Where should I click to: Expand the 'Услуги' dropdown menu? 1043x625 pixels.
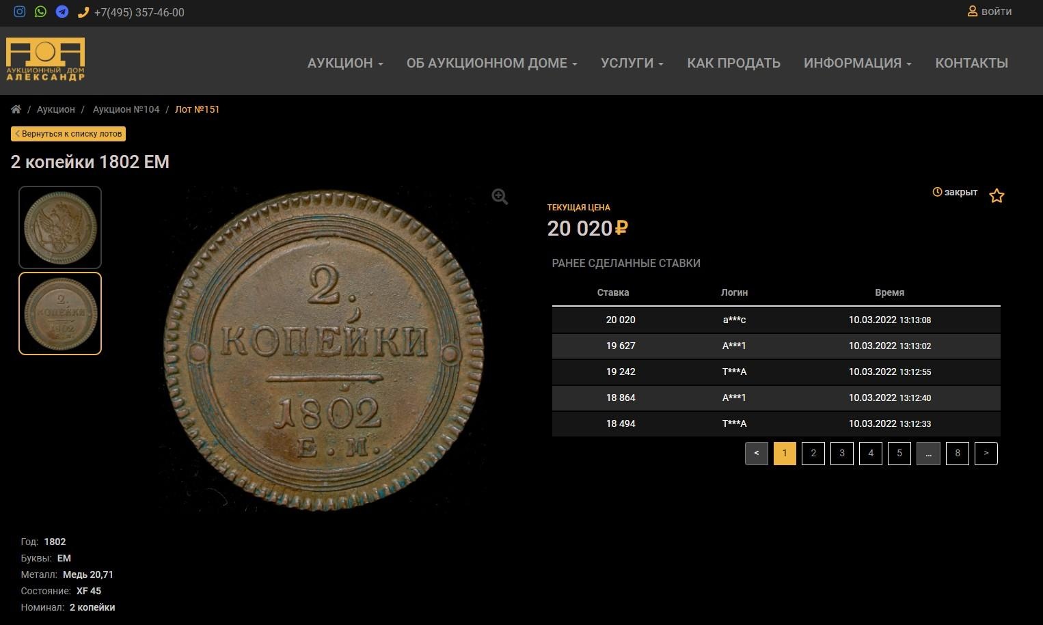[x=632, y=63]
